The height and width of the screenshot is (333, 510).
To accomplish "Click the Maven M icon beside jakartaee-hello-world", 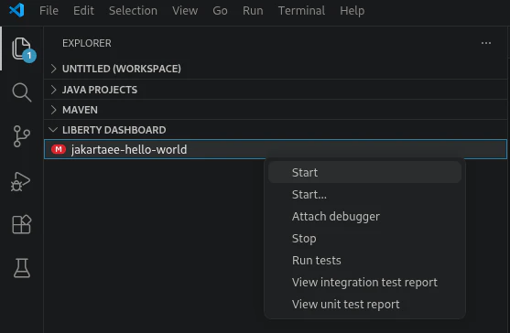I will pyautogui.click(x=59, y=149).
